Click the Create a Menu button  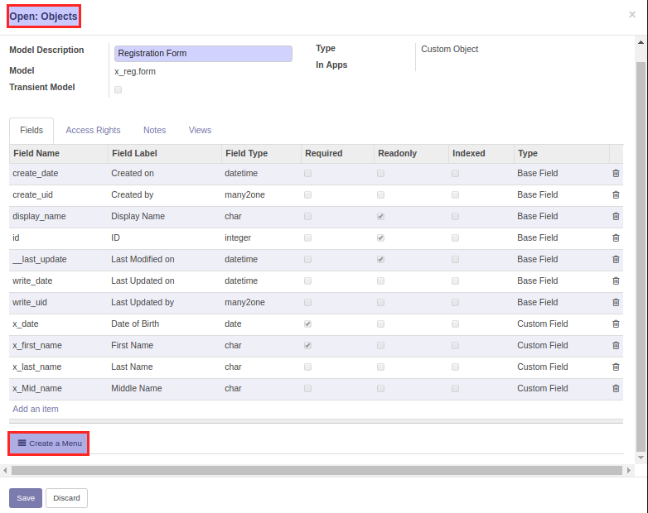tap(49, 443)
